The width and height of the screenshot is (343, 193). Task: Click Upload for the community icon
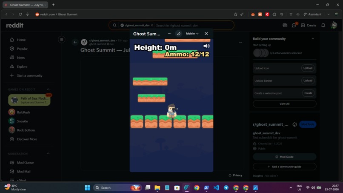click(308, 68)
